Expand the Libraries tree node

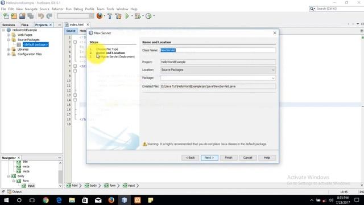[9, 50]
